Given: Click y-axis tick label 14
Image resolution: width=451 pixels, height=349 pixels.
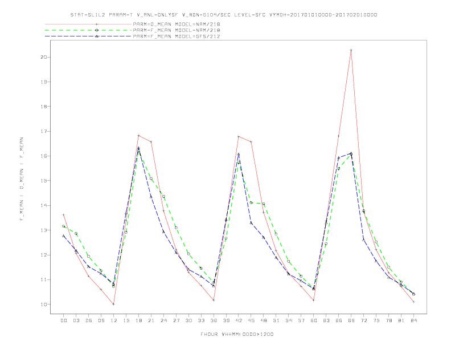Looking at the screenshot, I should point(43,206).
